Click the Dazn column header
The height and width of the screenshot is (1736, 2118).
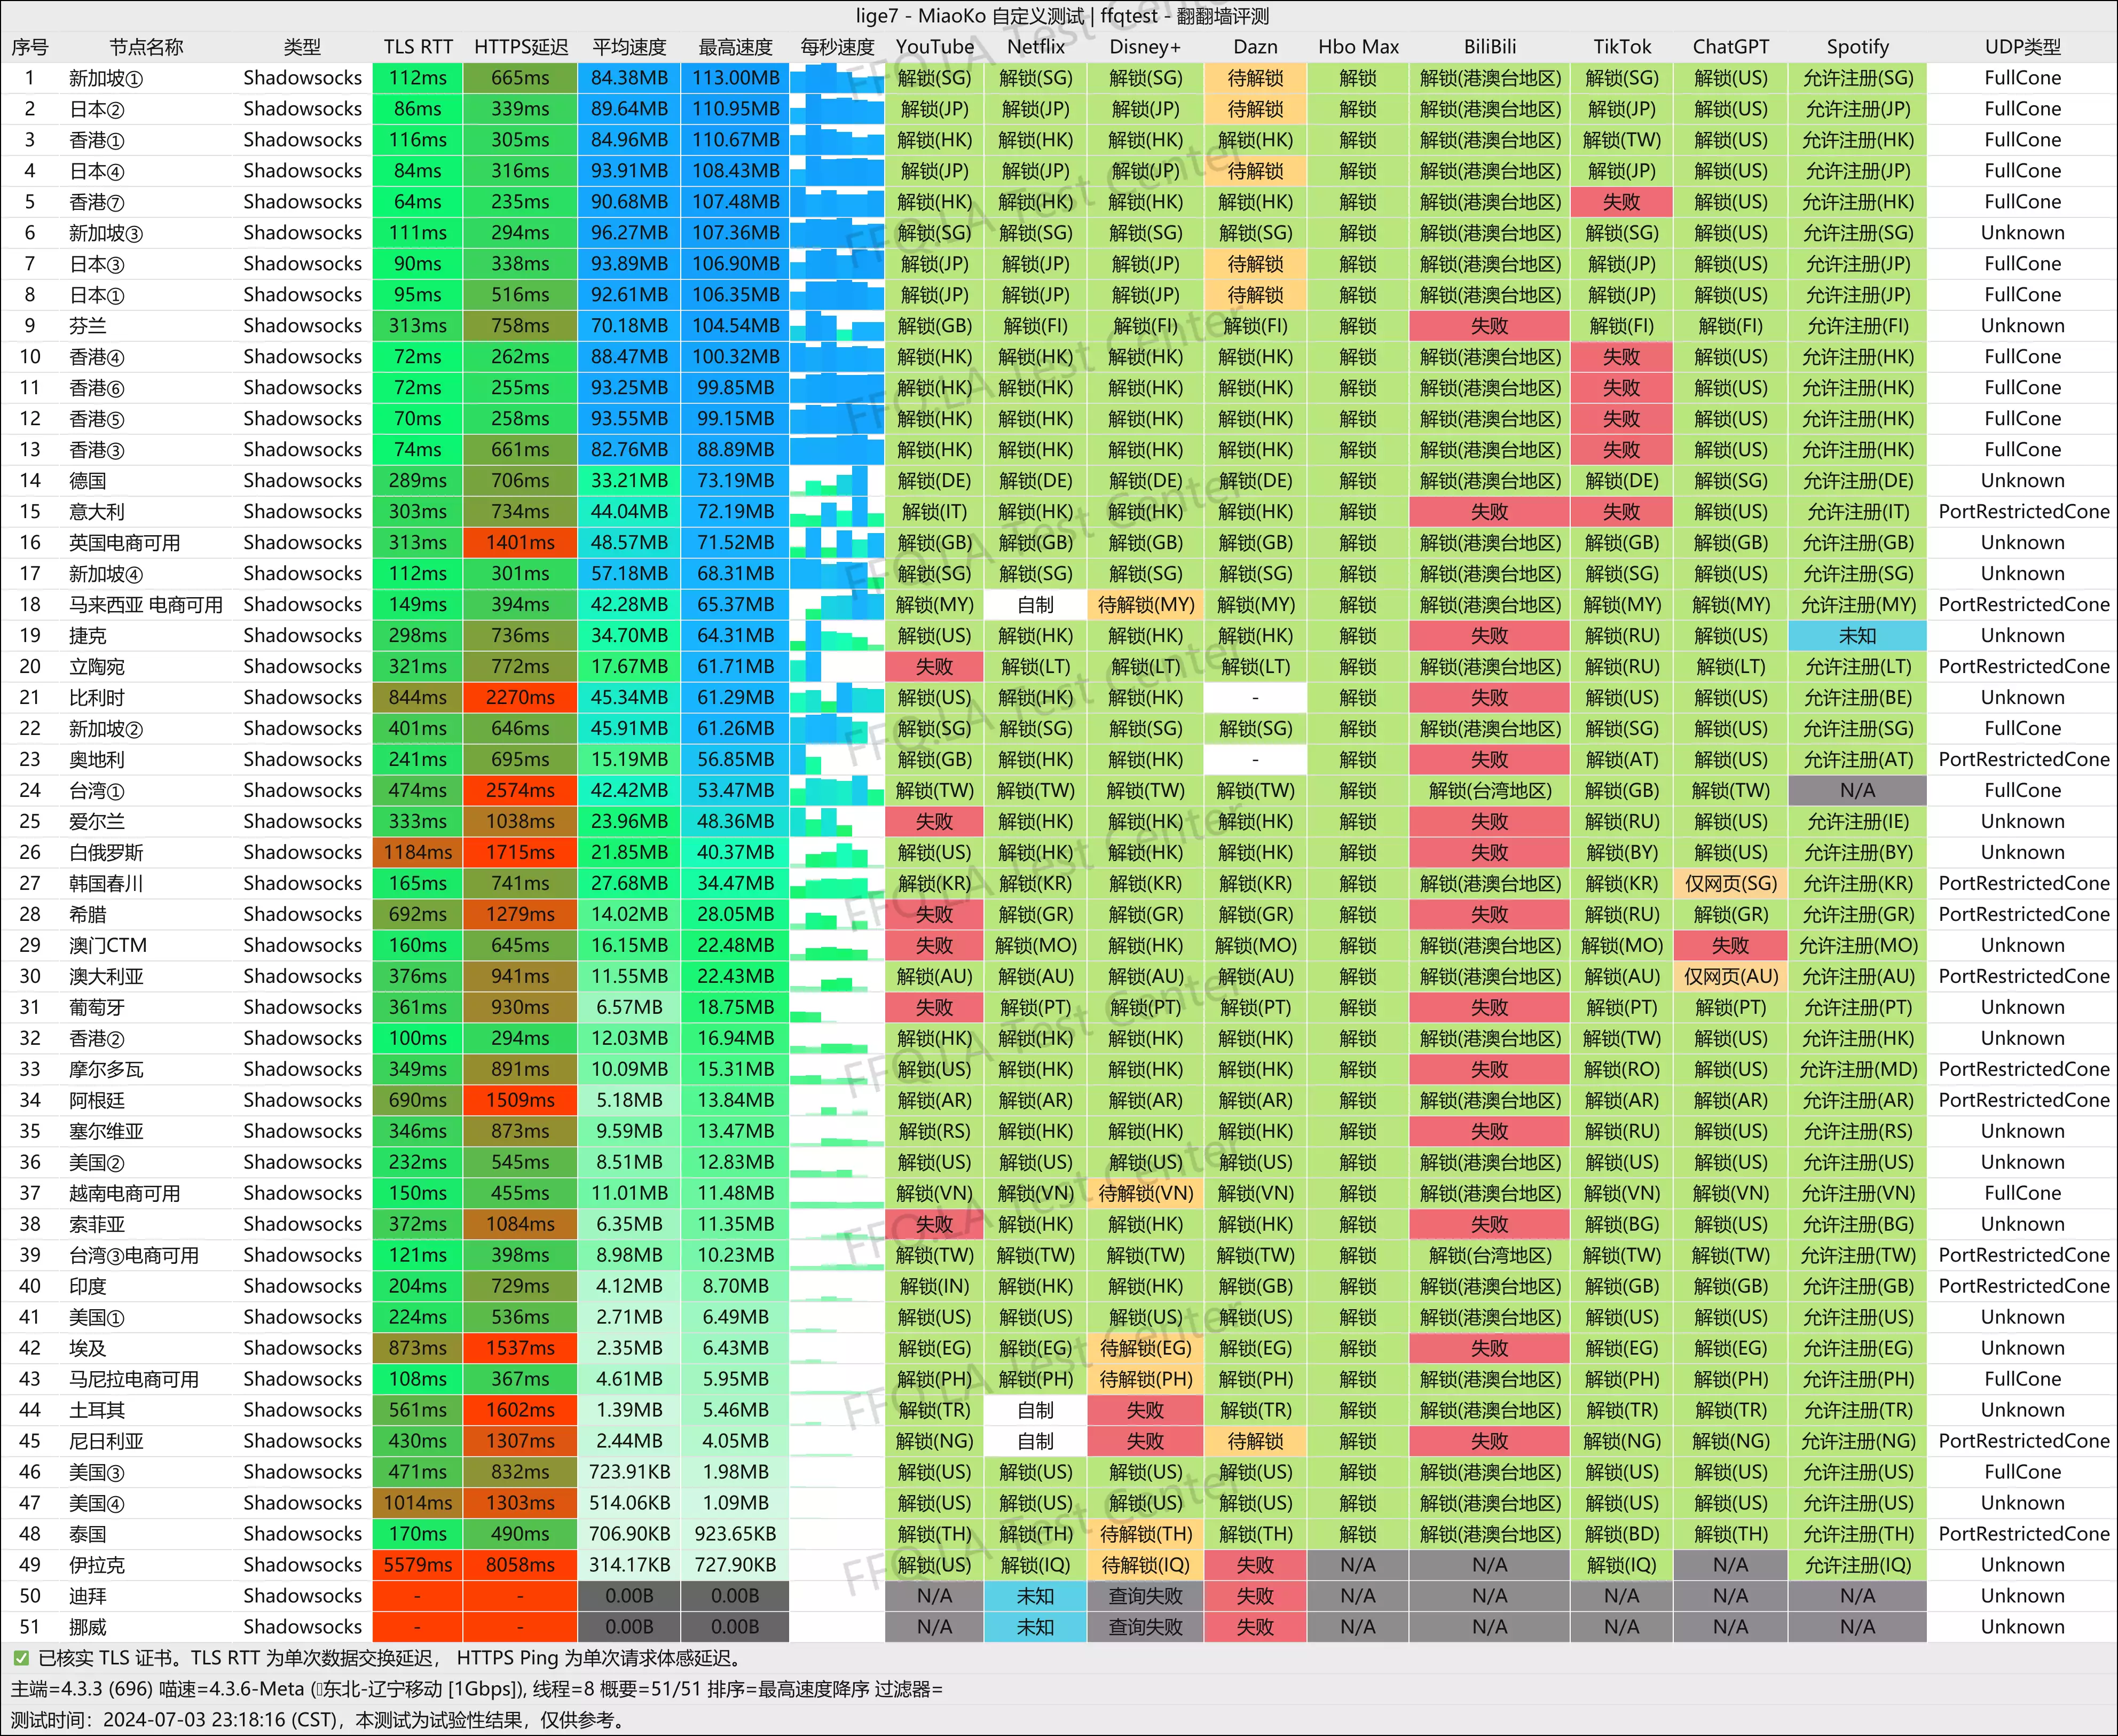pyautogui.click(x=1255, y=47)
